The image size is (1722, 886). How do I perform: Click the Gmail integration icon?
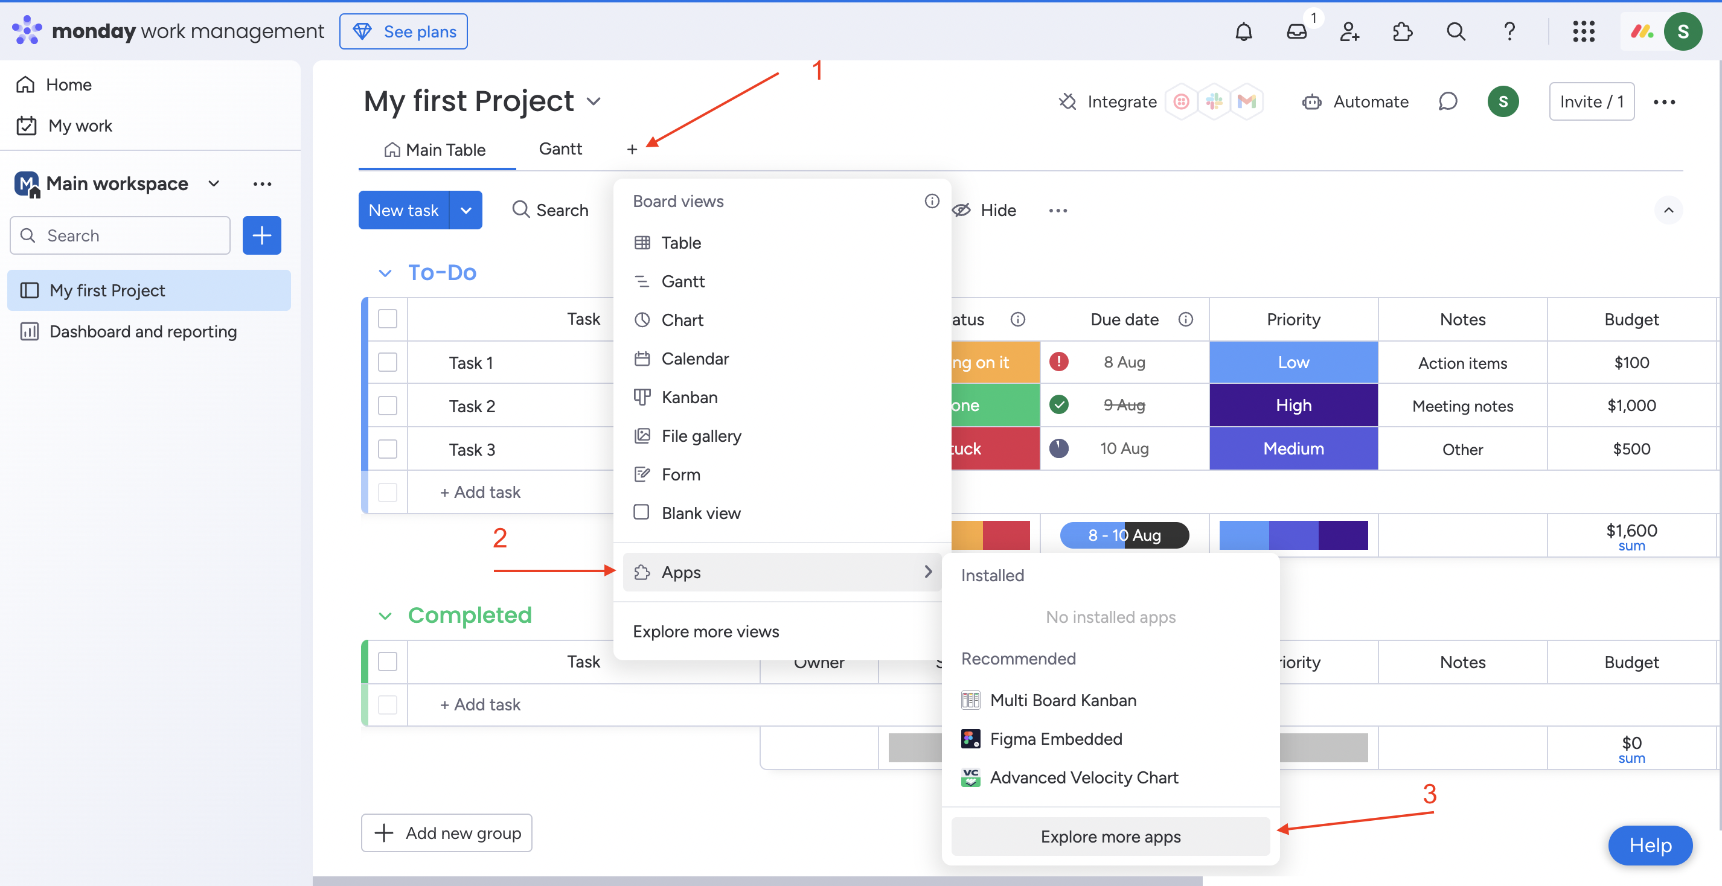(1247, 101)
